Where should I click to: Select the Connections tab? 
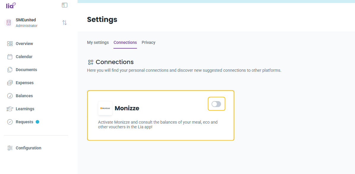pos(125,42)
